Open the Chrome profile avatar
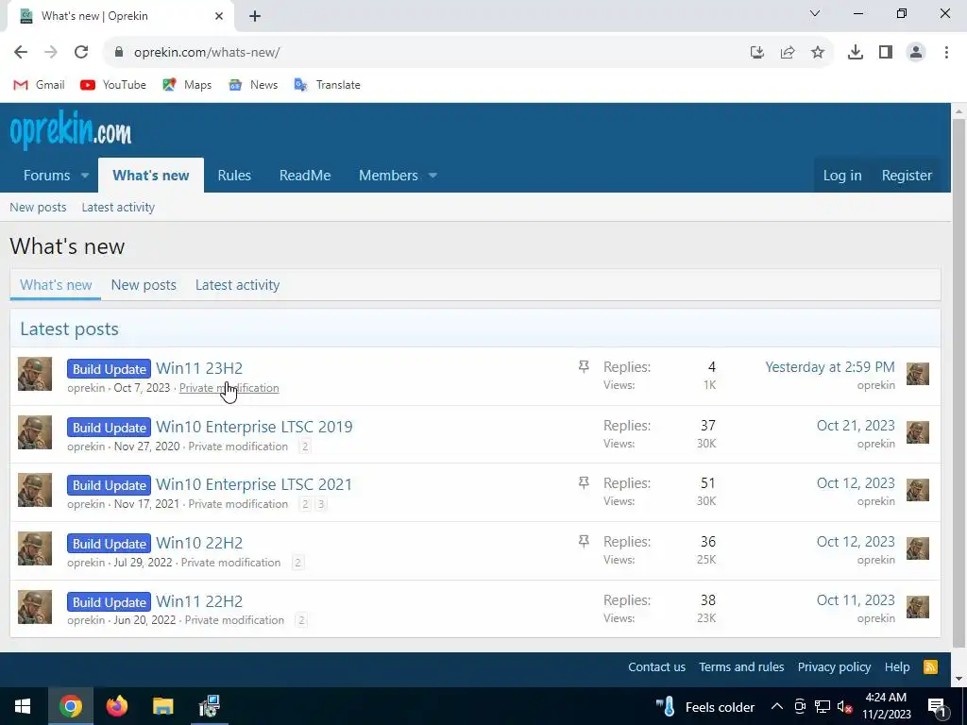967x725 pixels. pyautogui.click(x=916, y=53)
